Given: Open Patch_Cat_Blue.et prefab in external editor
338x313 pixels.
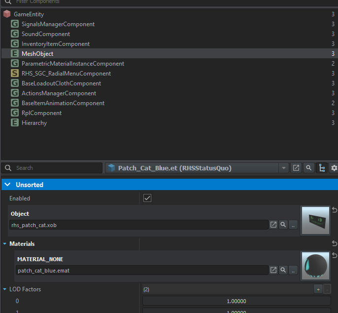Looking at the screenshot, I should [x=296, y=168].
